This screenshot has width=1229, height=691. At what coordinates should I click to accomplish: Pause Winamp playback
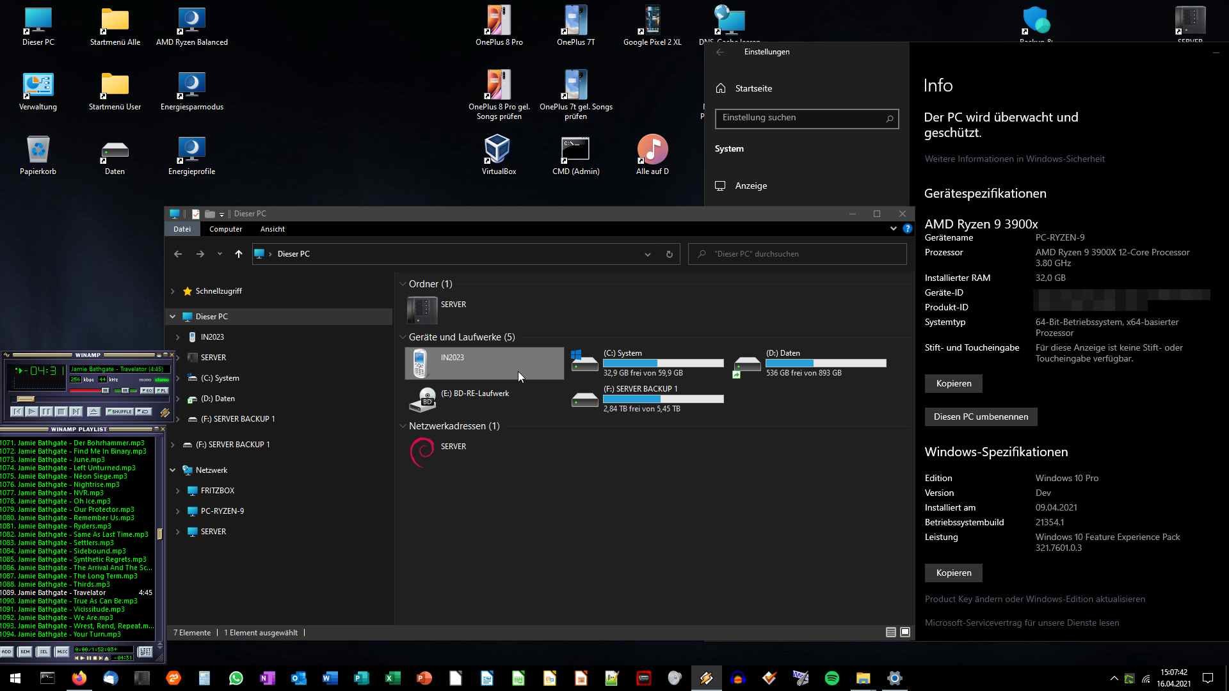47,411
